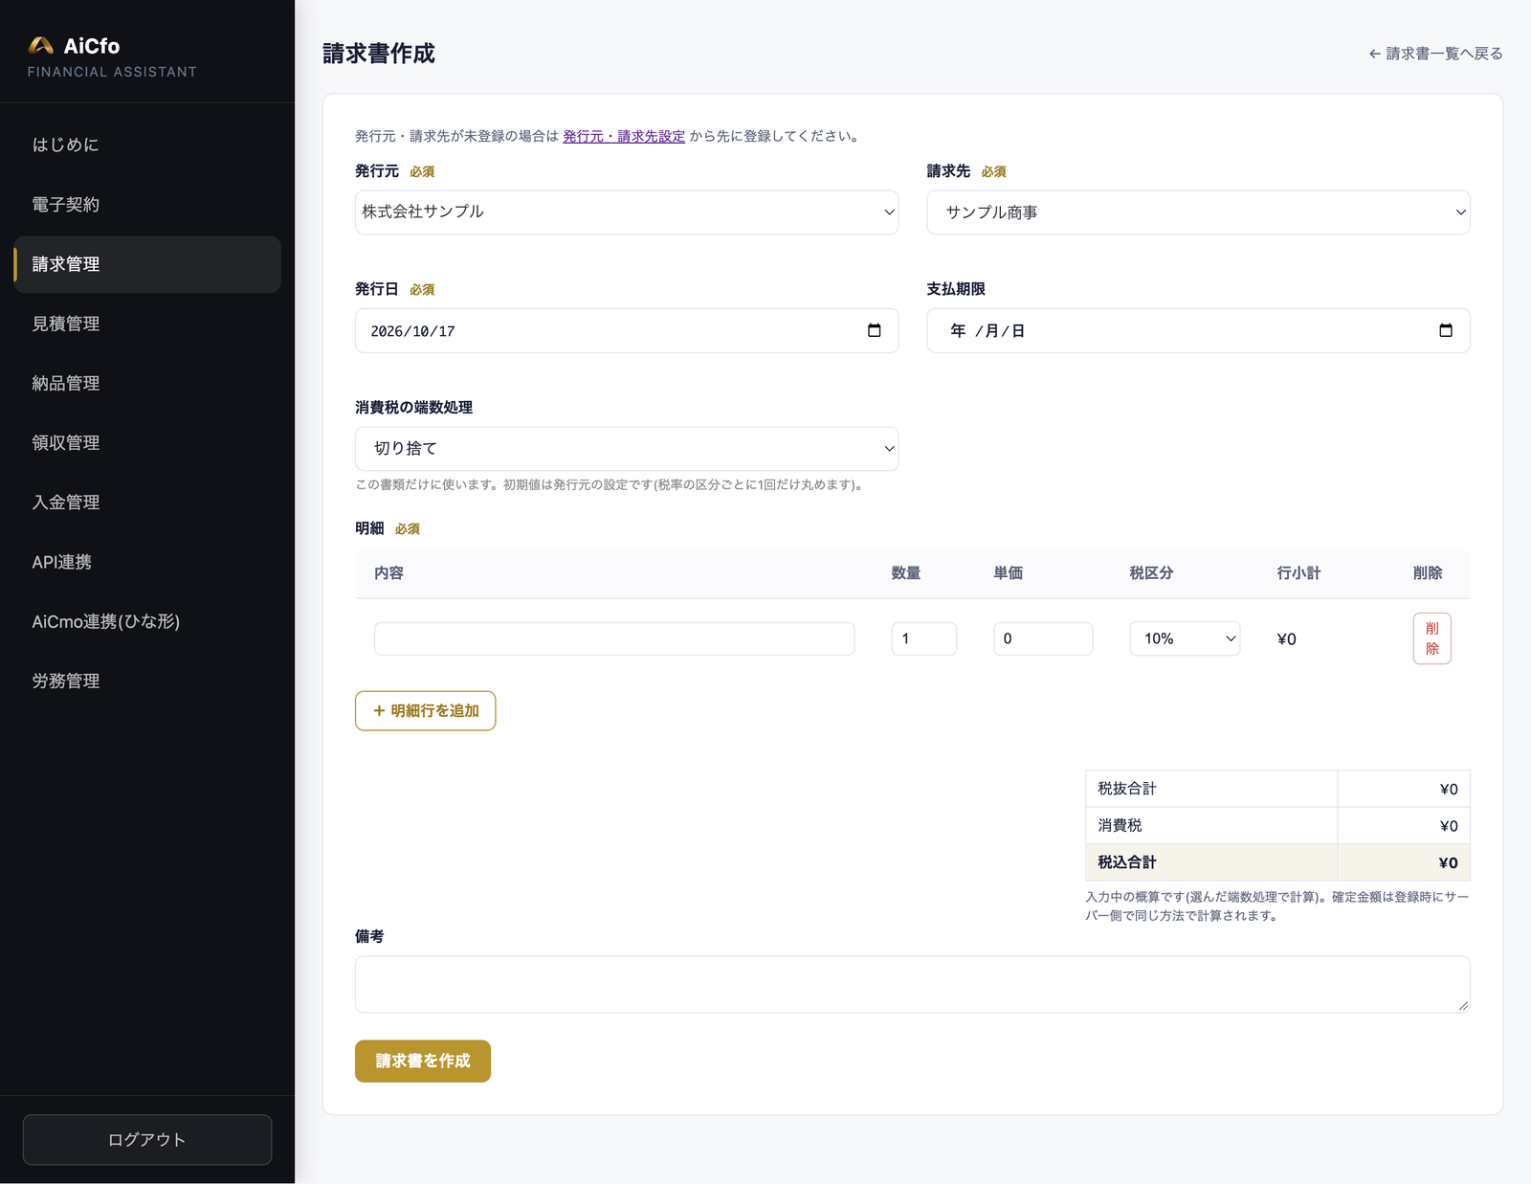The width and height of the screenshot is (1531, 1184).
Task: Click the 税込合計 label
Action: pyautogui.click(x=1126, y=862)
